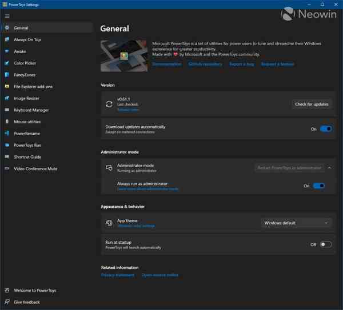Enable the Run at startup toggle
Screen dimensions: 343x310
pos(325,244)
